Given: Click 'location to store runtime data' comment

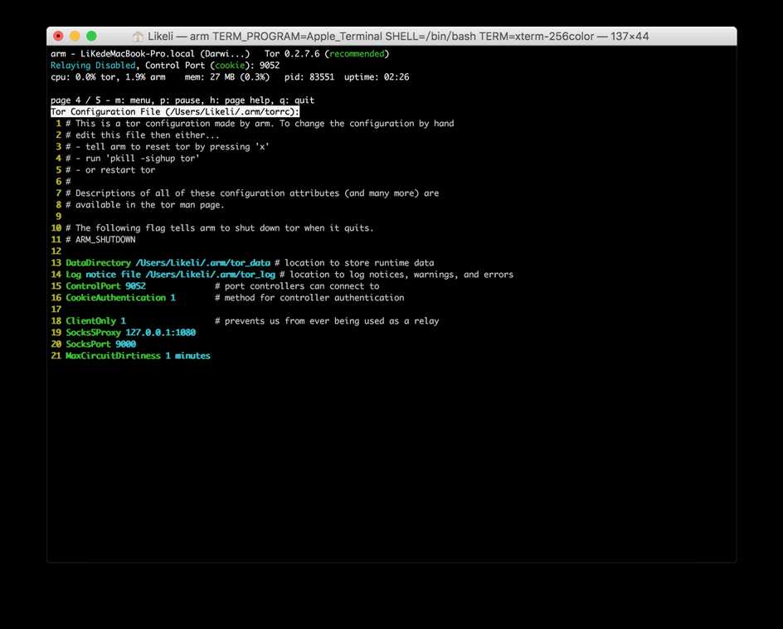Looking at the screenshot, I should [354, 263].
